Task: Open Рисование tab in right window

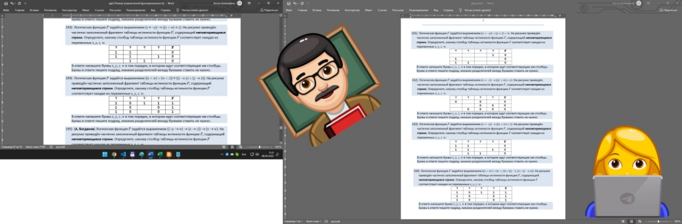Action: [x=332, y=10]
